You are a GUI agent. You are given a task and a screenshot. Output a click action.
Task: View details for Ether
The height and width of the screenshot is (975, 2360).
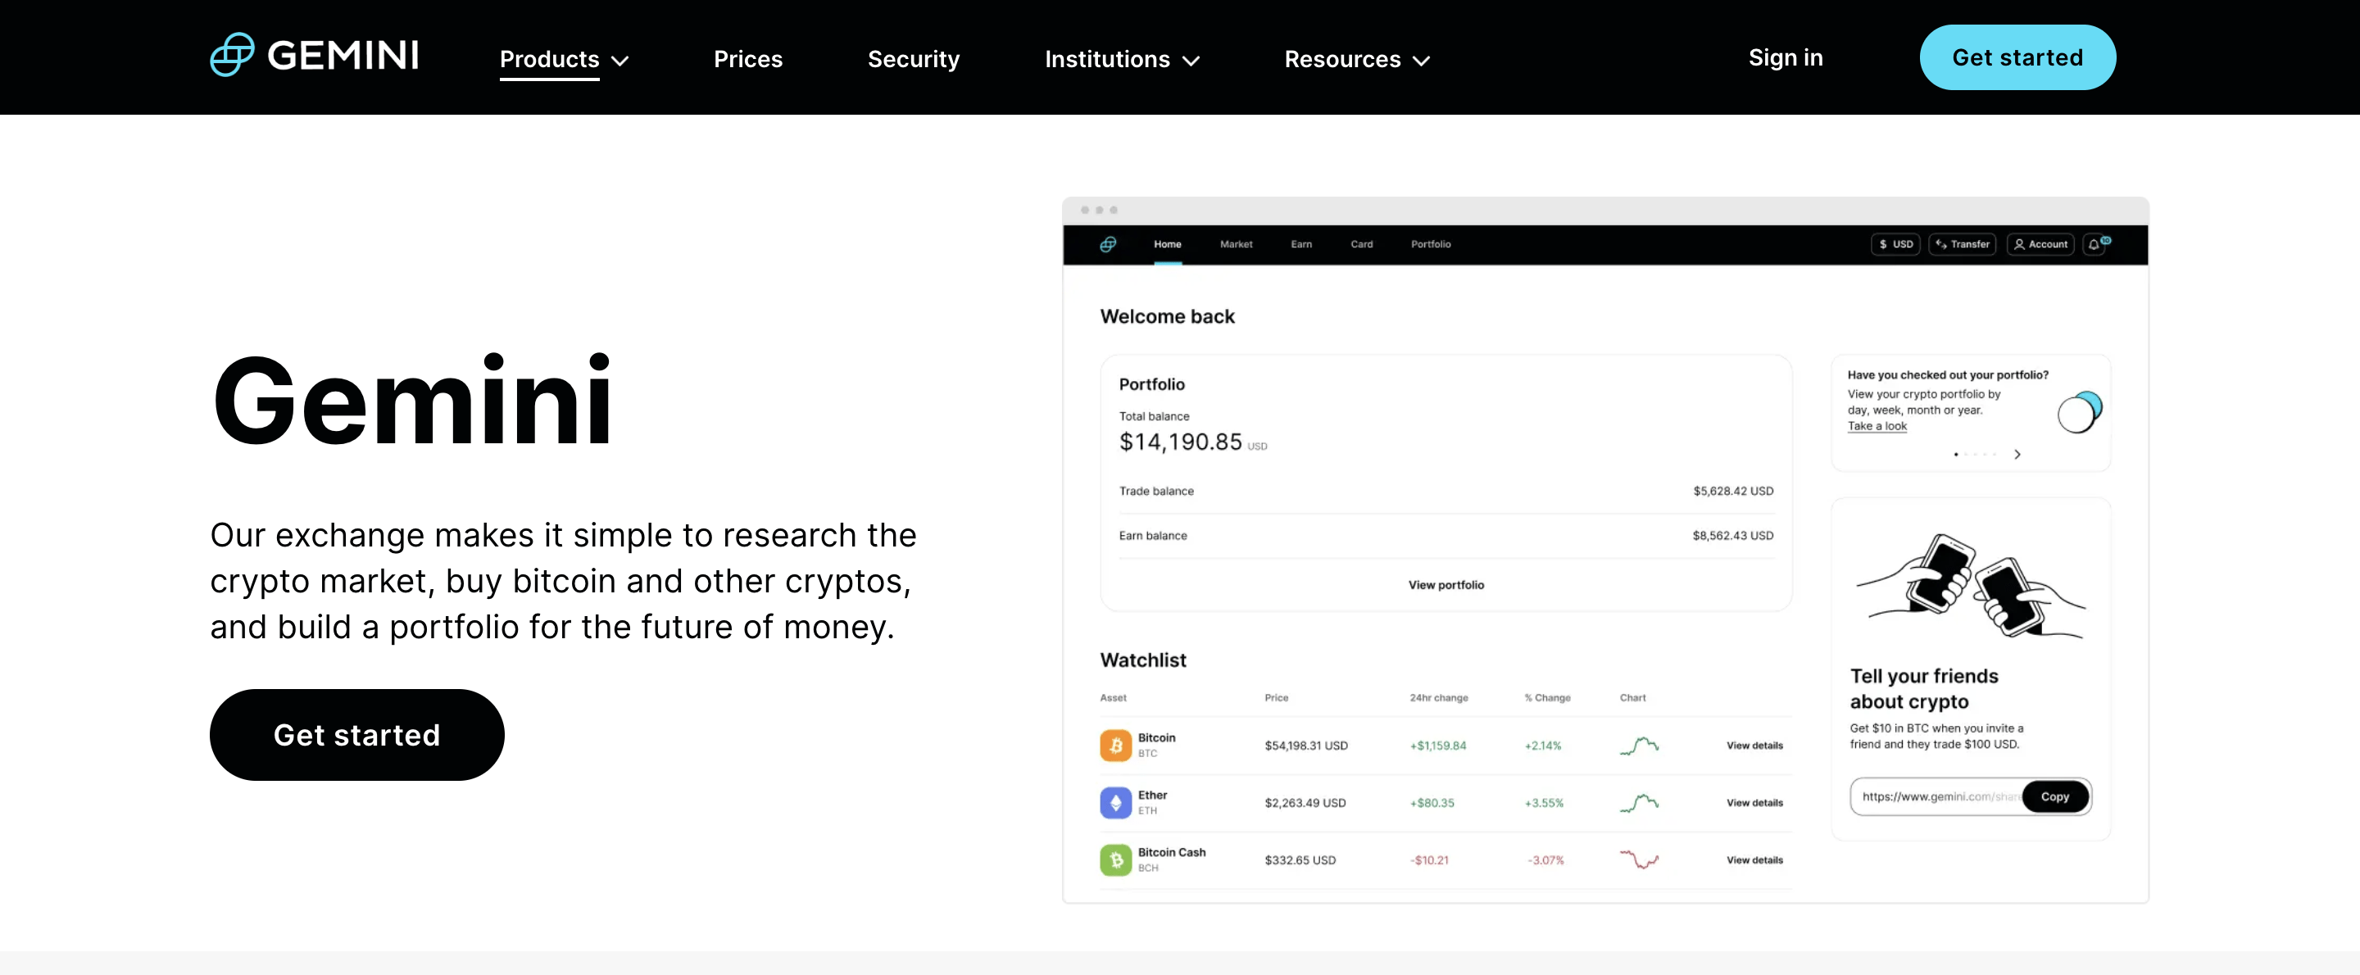point(1754,803)
